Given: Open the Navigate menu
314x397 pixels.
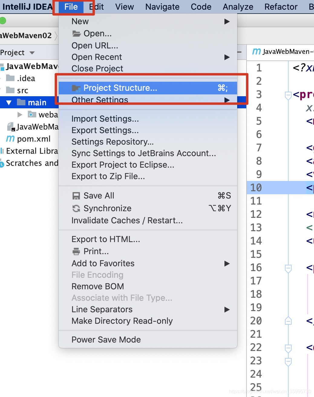Looking at the screenshot, I should pyautogui.click(x=162, y=7).
